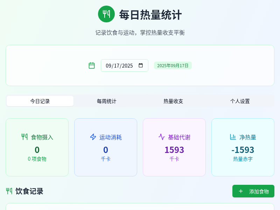
Task: Click the -1593 net calorie value
Action: 243,150
